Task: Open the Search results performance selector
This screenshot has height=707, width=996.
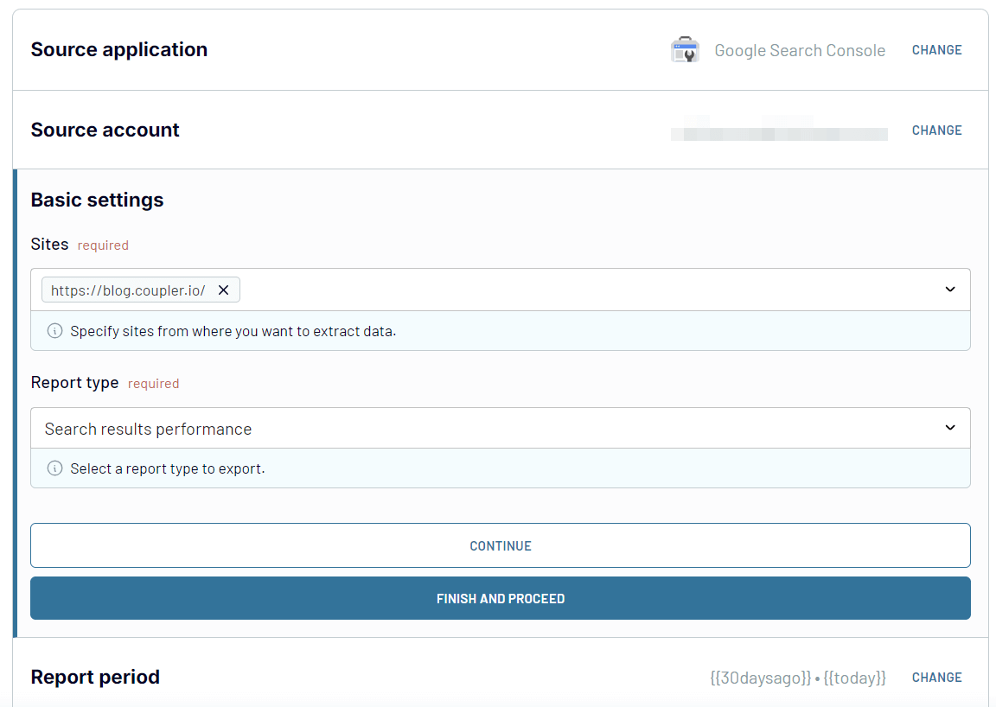Action: point(484,429)
